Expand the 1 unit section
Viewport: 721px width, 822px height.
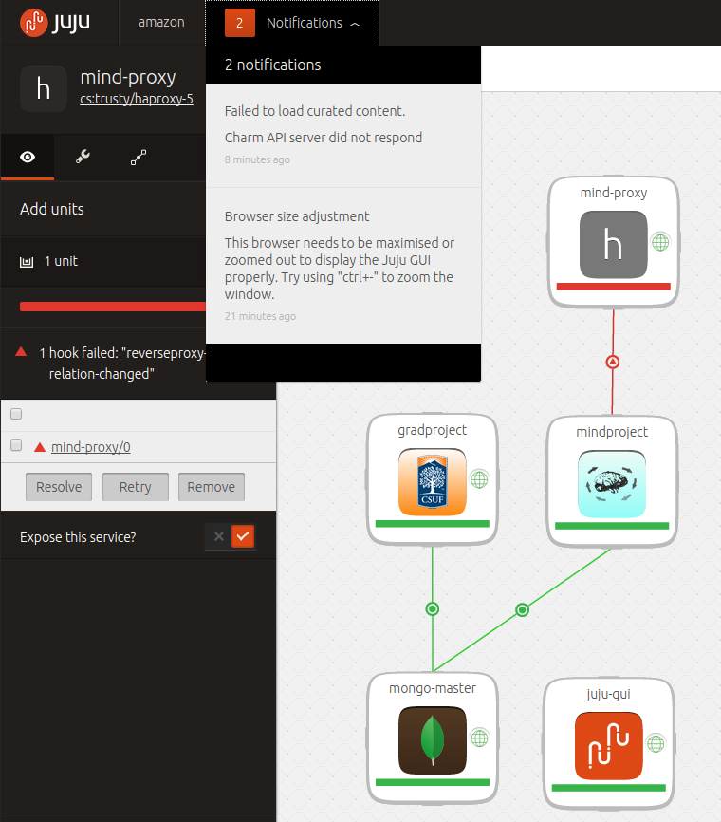(x=61, y=261)
